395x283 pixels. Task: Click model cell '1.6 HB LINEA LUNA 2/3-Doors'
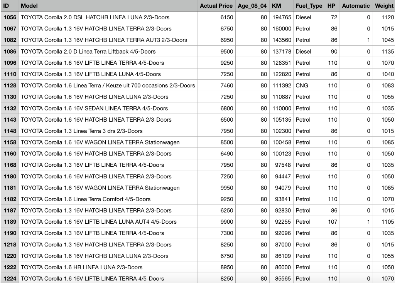pyautogui.click(x=108, y=267)
